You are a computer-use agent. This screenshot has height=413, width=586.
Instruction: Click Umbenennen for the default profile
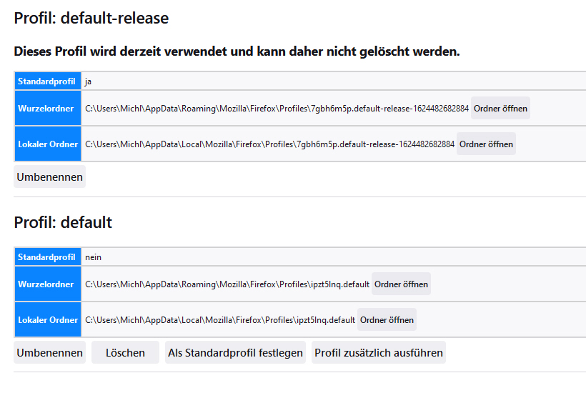coord(49,353)
